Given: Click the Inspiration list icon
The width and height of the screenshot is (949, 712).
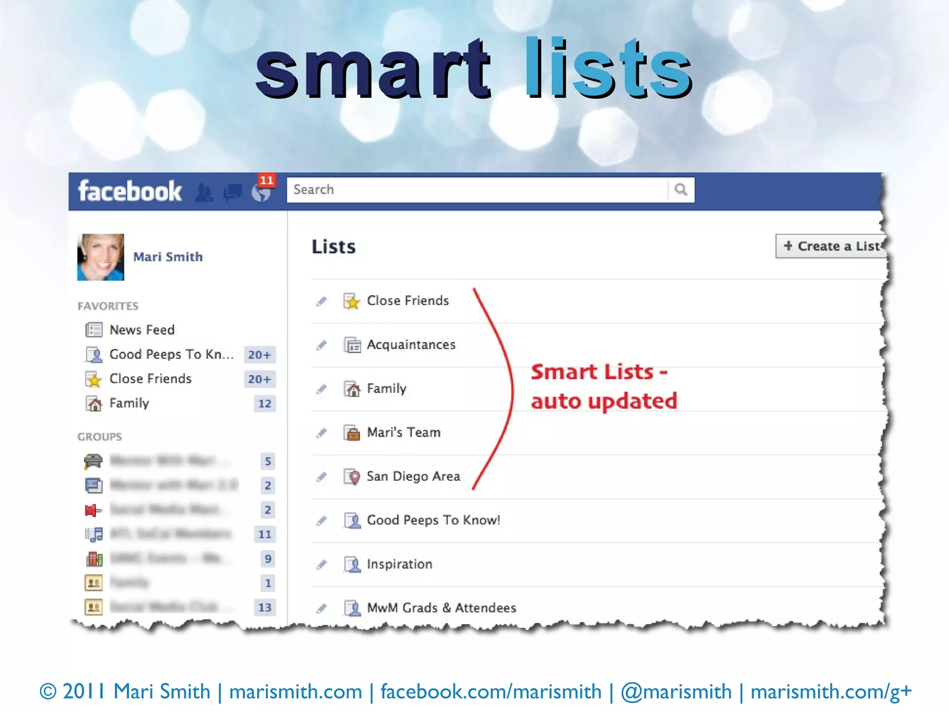Looking at the screenshot, I should [352, 564].
